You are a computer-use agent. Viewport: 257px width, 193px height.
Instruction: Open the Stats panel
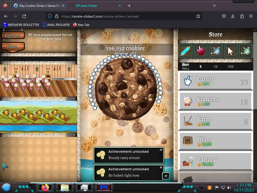coord(13,46)
